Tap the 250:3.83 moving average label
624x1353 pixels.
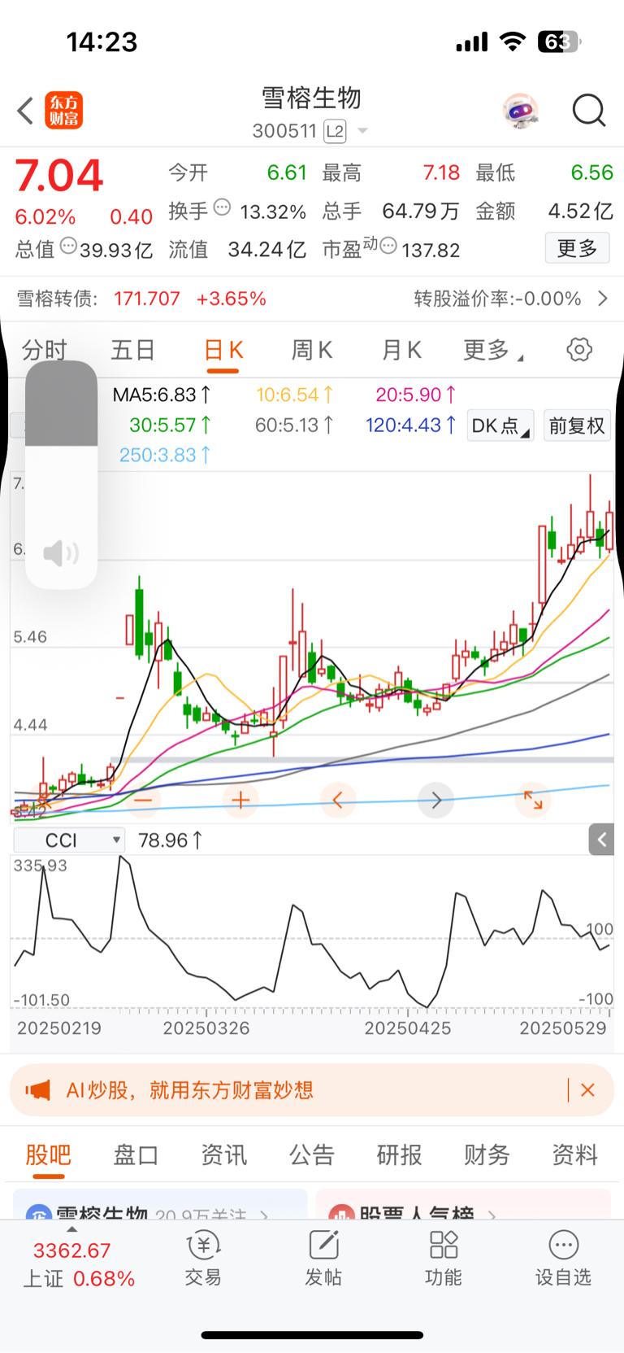pos(165,455)
